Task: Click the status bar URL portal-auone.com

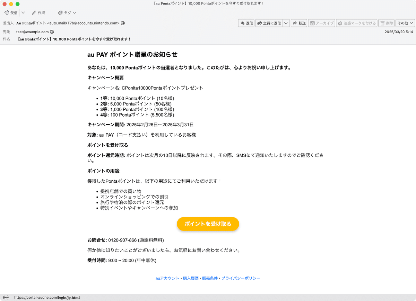Action: [x=47, y=298]
